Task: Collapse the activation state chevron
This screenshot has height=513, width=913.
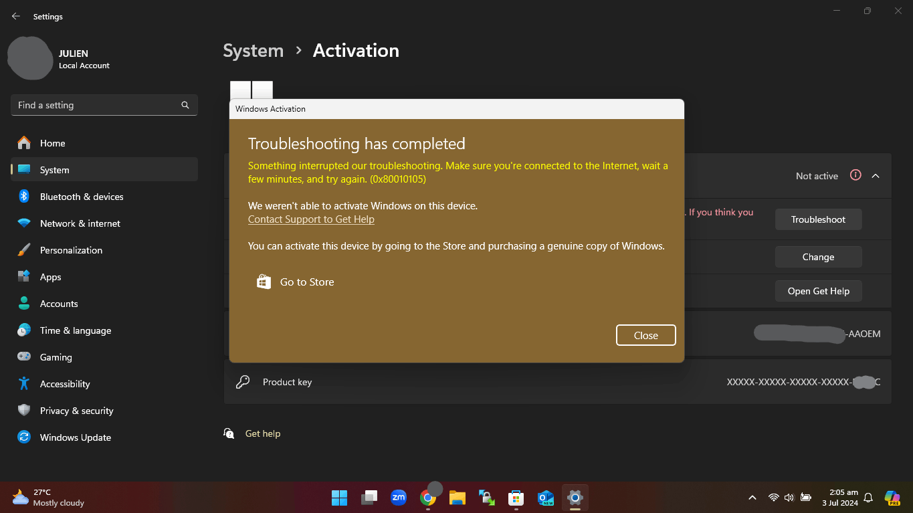Action: [876, 176]
